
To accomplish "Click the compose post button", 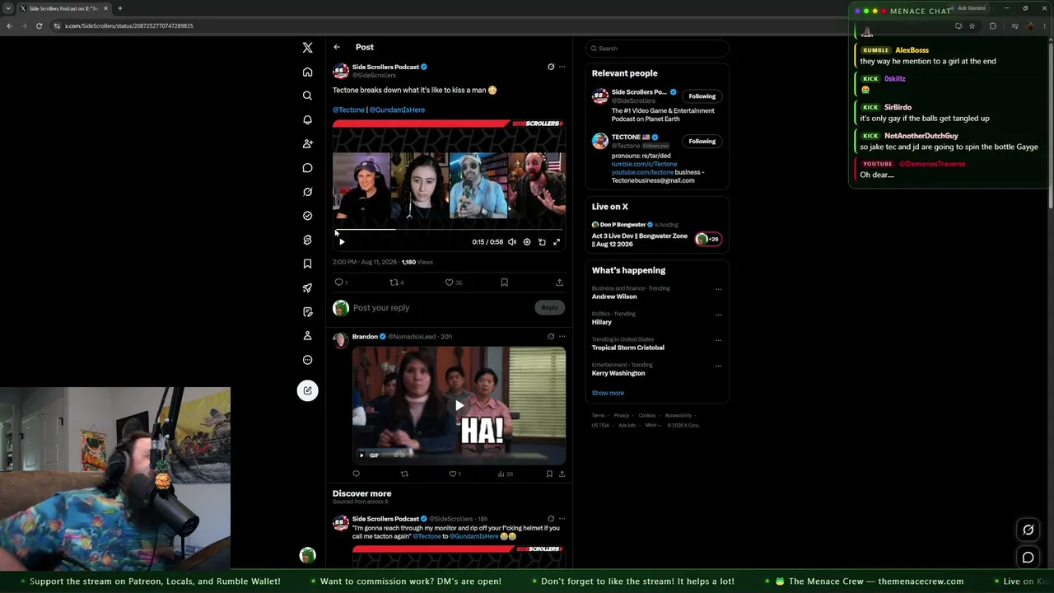I will pos(307,390).
